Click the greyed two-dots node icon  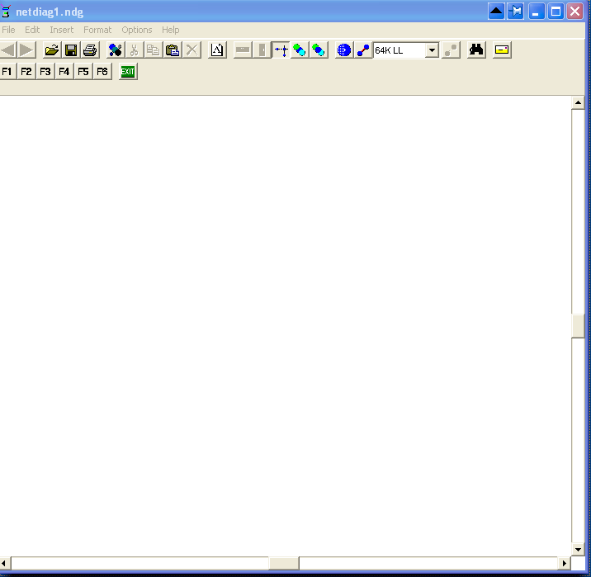[451, 50]
